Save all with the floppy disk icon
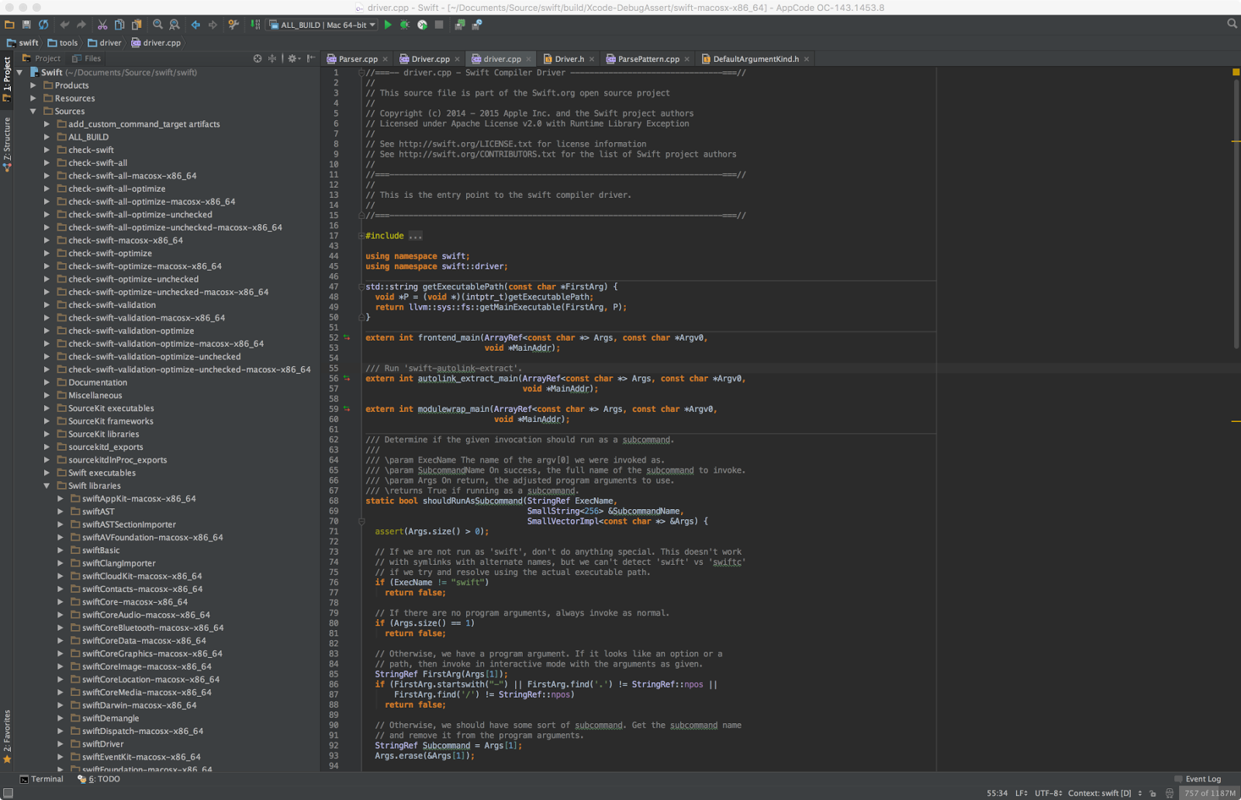This screenshot has width=1241, height=800. click(x=26, y=25)
